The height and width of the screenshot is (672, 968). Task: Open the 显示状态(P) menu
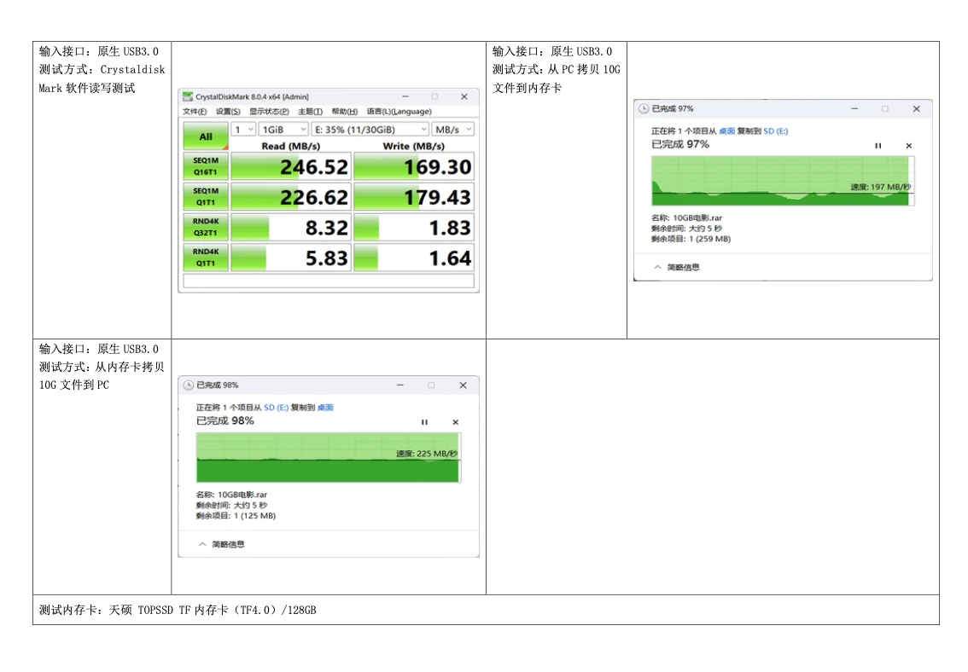[x=269, y=112]
